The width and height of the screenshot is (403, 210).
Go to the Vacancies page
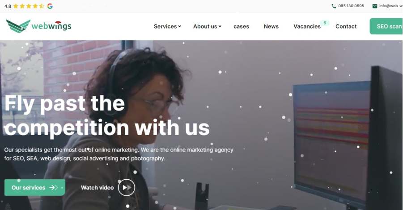[307, 26]
